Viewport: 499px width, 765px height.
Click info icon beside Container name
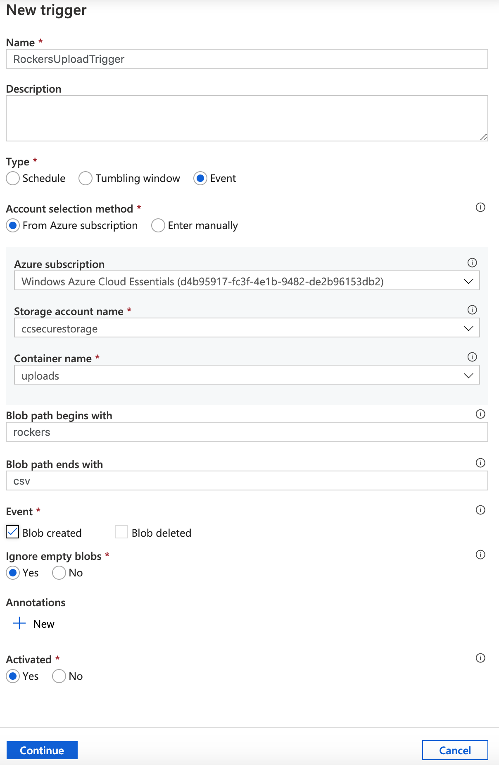coord(472,357)
